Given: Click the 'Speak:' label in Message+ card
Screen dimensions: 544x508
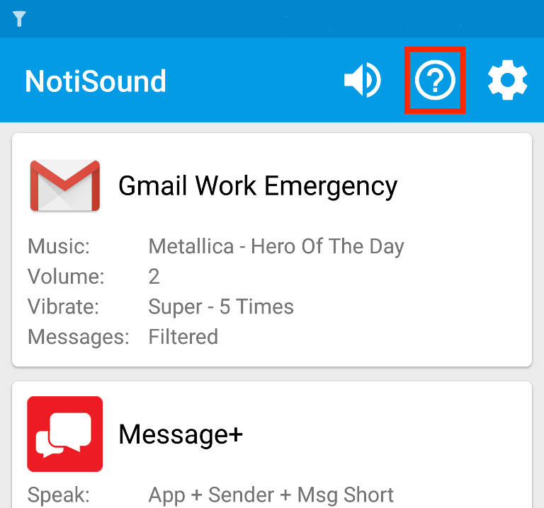Looking at the screenshot, I should tap(59, 495).
